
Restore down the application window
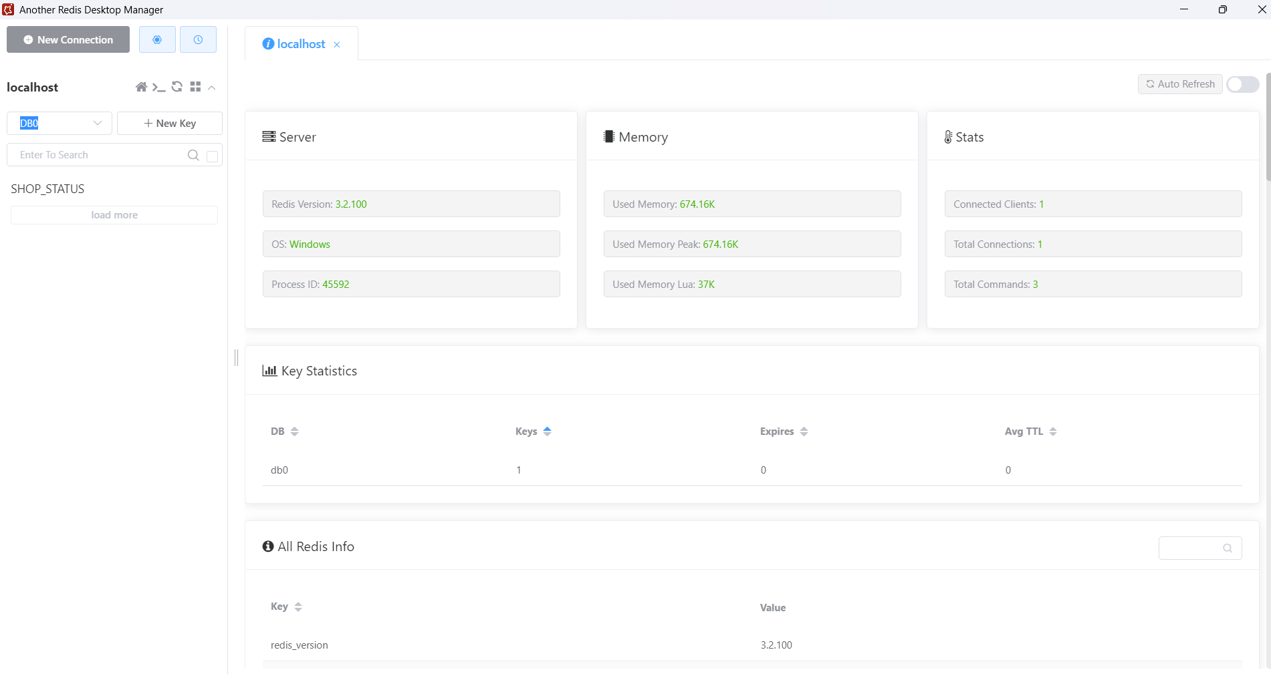pos(1222,9)
